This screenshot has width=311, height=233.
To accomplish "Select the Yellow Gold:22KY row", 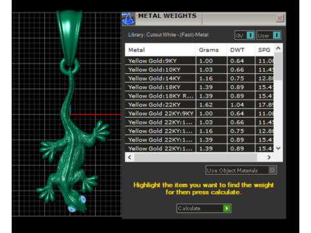I will tap(200, 105).
